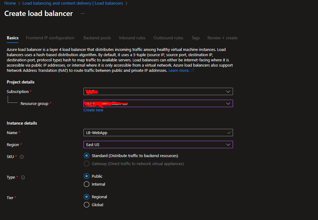Open the ellipsis menu beside page title
Screen dimensions: 318x220
coord(83,14)
